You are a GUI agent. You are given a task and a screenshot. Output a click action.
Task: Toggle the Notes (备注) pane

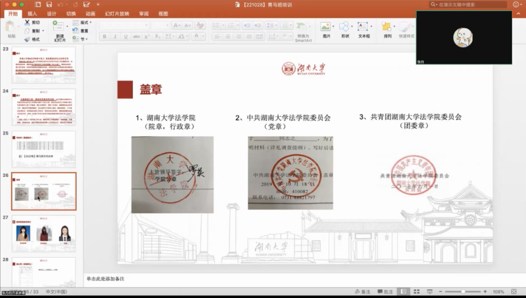click(x=362, y=292)
